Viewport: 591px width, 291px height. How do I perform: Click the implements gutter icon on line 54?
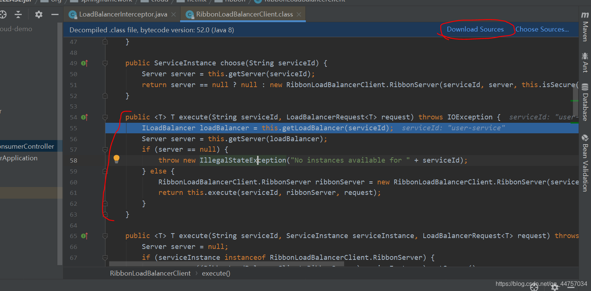[84, 117]
